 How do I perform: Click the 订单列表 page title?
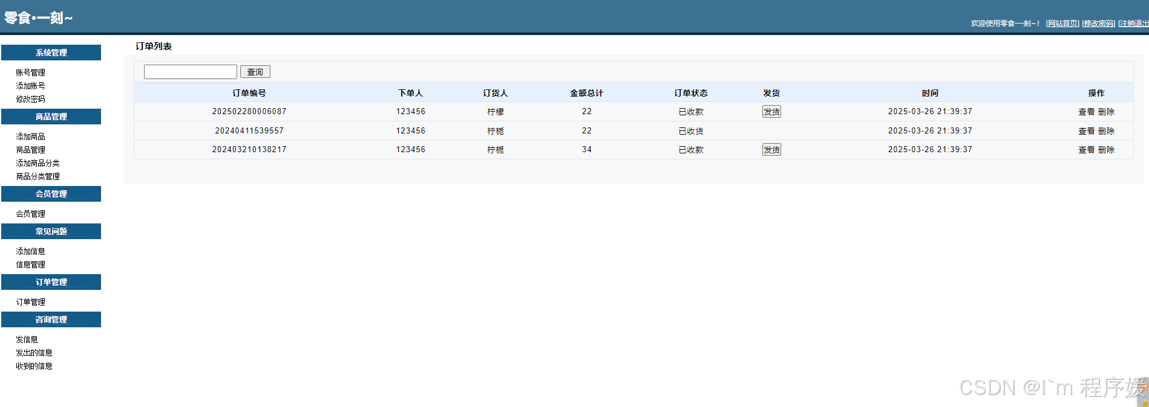tap(154, 46)
